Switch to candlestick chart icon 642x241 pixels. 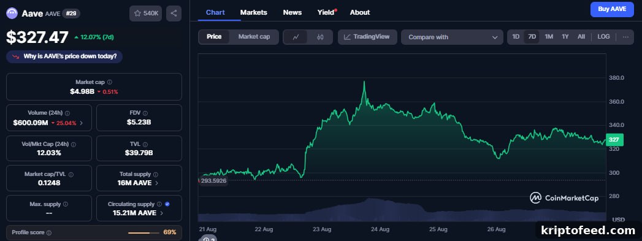(x=320, y=37)
